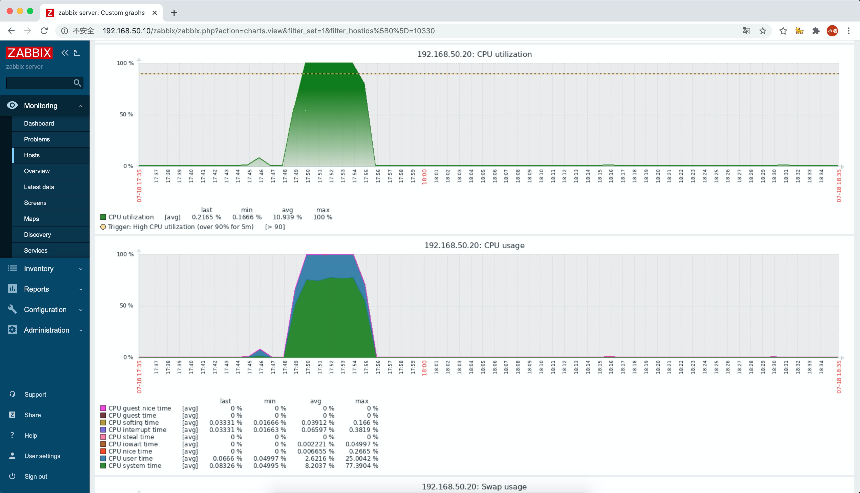Image resolution: width=860 pixels, height=493 pixels.
Task: Open the User settings link
Action: (42, 456)
